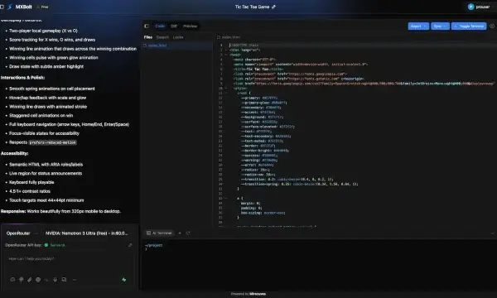The height and width of the screenshot is (298, 497).
Task: Click the 'Keyboard fully playable' bullet
Action: point(31,182)
